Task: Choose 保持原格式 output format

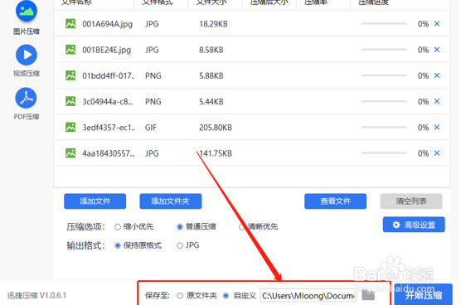Action: click(x=118, y=245)
